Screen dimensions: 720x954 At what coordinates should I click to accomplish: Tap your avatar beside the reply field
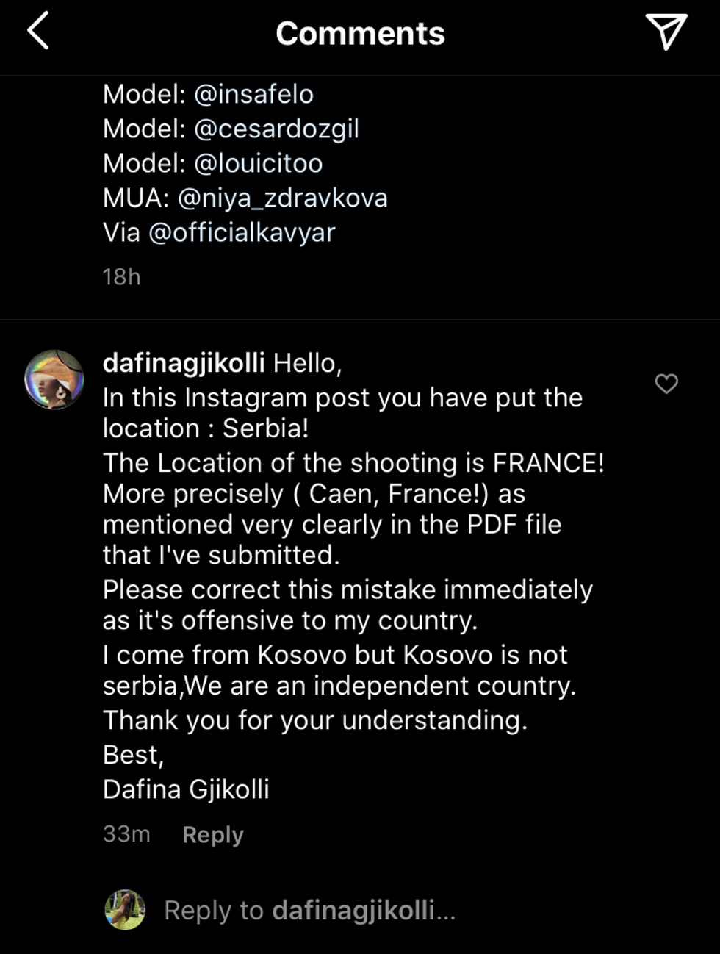pyautogui.click(x=125, y=910)
